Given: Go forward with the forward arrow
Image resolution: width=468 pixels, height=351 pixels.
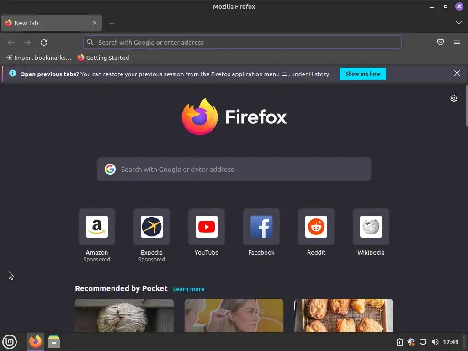Looking at the screenshot, I should [x=27, y=43].
